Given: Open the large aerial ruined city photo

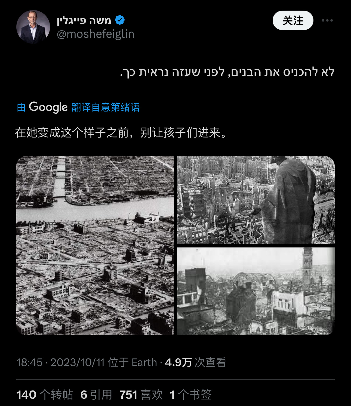Looking at the screenshot, I should pyautogui.click(x=95, y=246).
